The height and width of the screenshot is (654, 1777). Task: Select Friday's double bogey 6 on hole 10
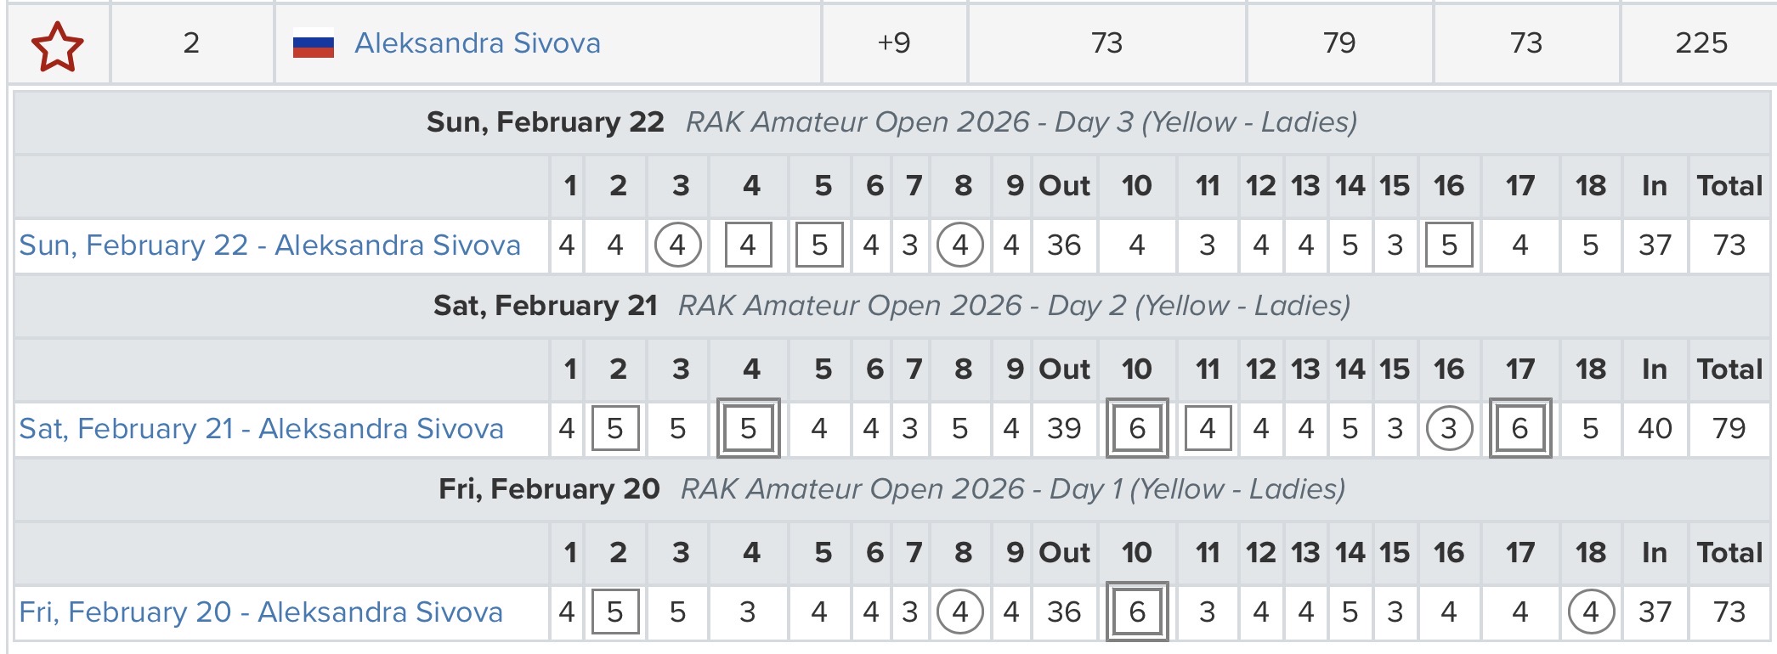click(1137, 612)
